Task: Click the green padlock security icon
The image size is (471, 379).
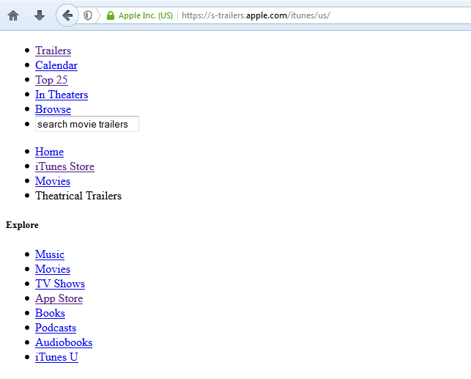Action: [x=111, y=15]
